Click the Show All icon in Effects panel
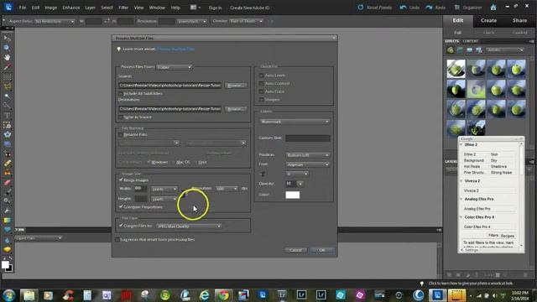Image resolution: width=537 pixels, height=302 pixels. tap(479, 50)
